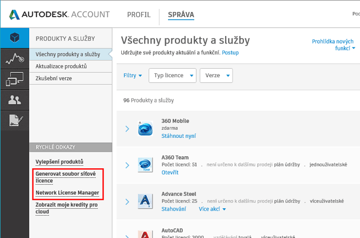Click the PRODUKTY A SLUŽBY header
This screenshot has width=360, height=238.
[65, 39]
